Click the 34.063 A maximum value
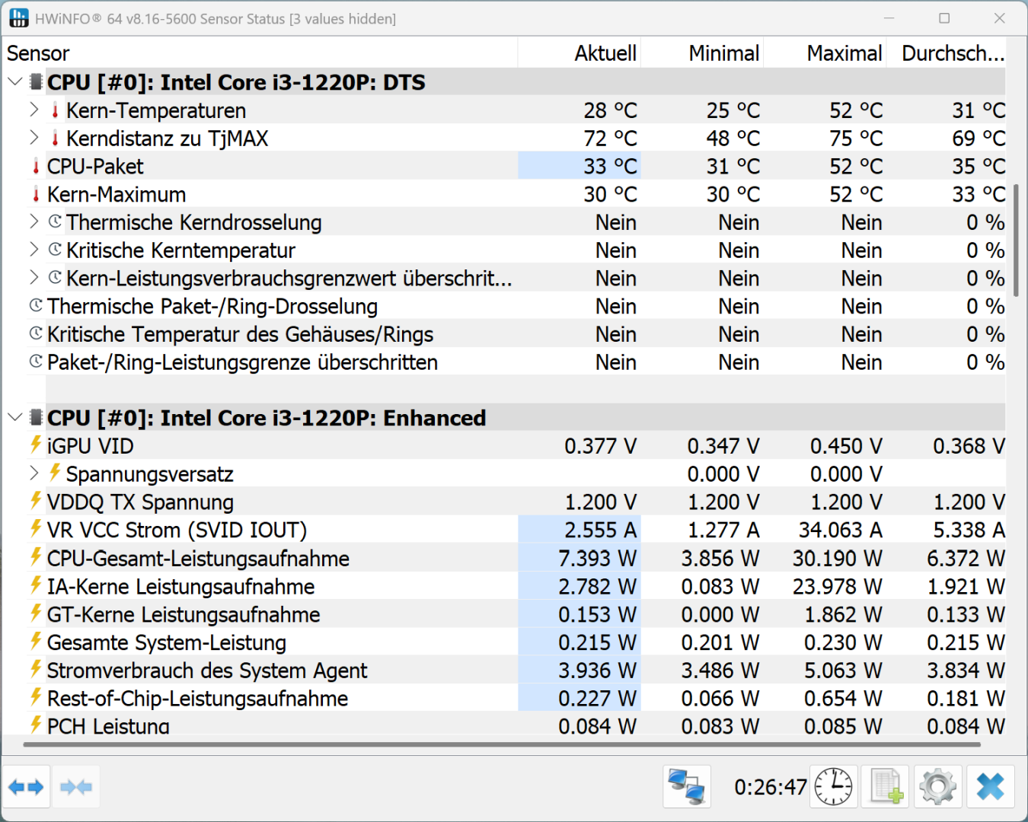 [840, 530]
